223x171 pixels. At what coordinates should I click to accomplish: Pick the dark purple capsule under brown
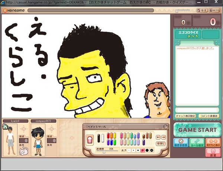pyautogui.click(x=144, y=142)
